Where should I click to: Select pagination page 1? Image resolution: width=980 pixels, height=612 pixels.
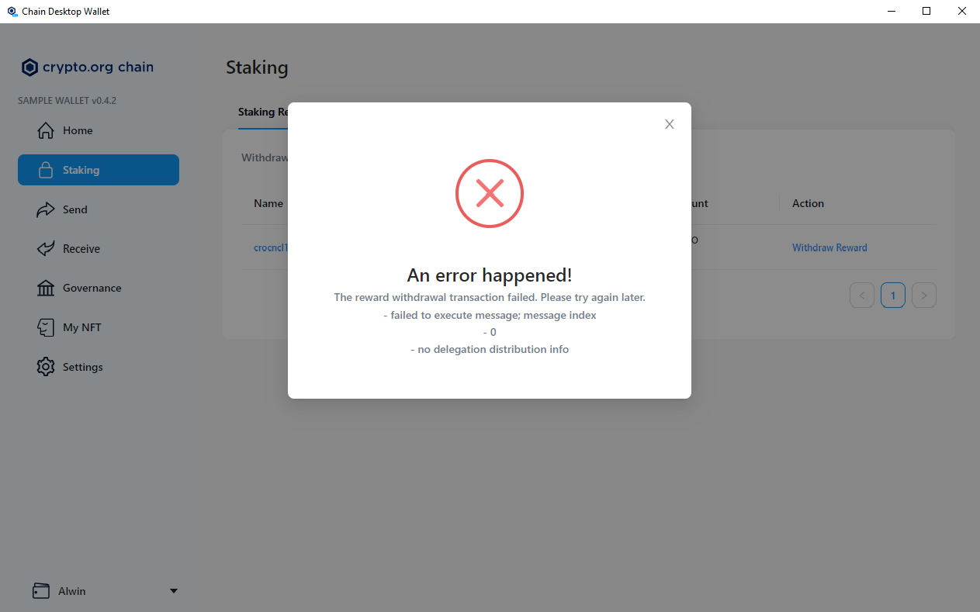[892, 295]
